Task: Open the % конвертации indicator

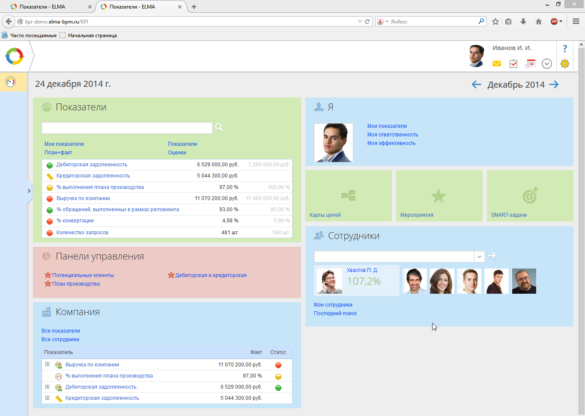Action: coord(75,221)
